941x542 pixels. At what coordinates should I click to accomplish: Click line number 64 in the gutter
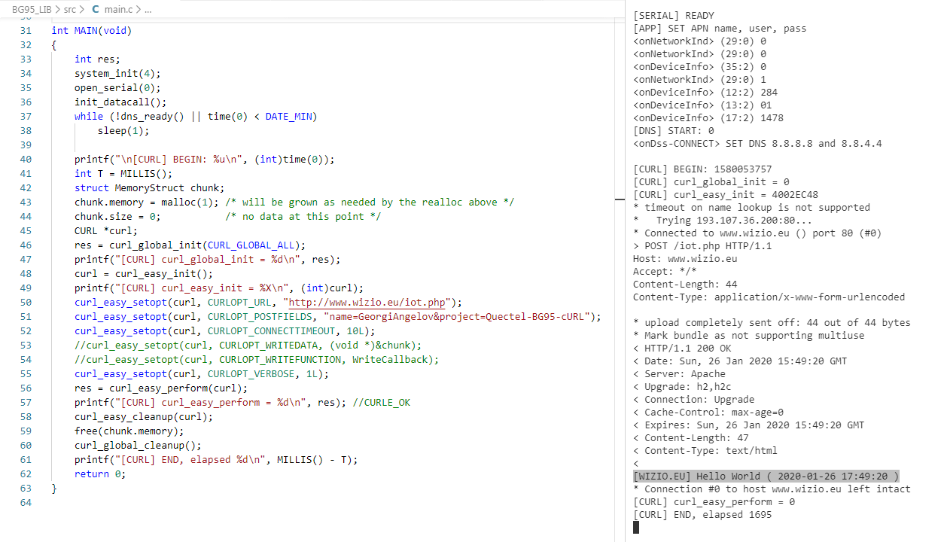tap(26, 503)
